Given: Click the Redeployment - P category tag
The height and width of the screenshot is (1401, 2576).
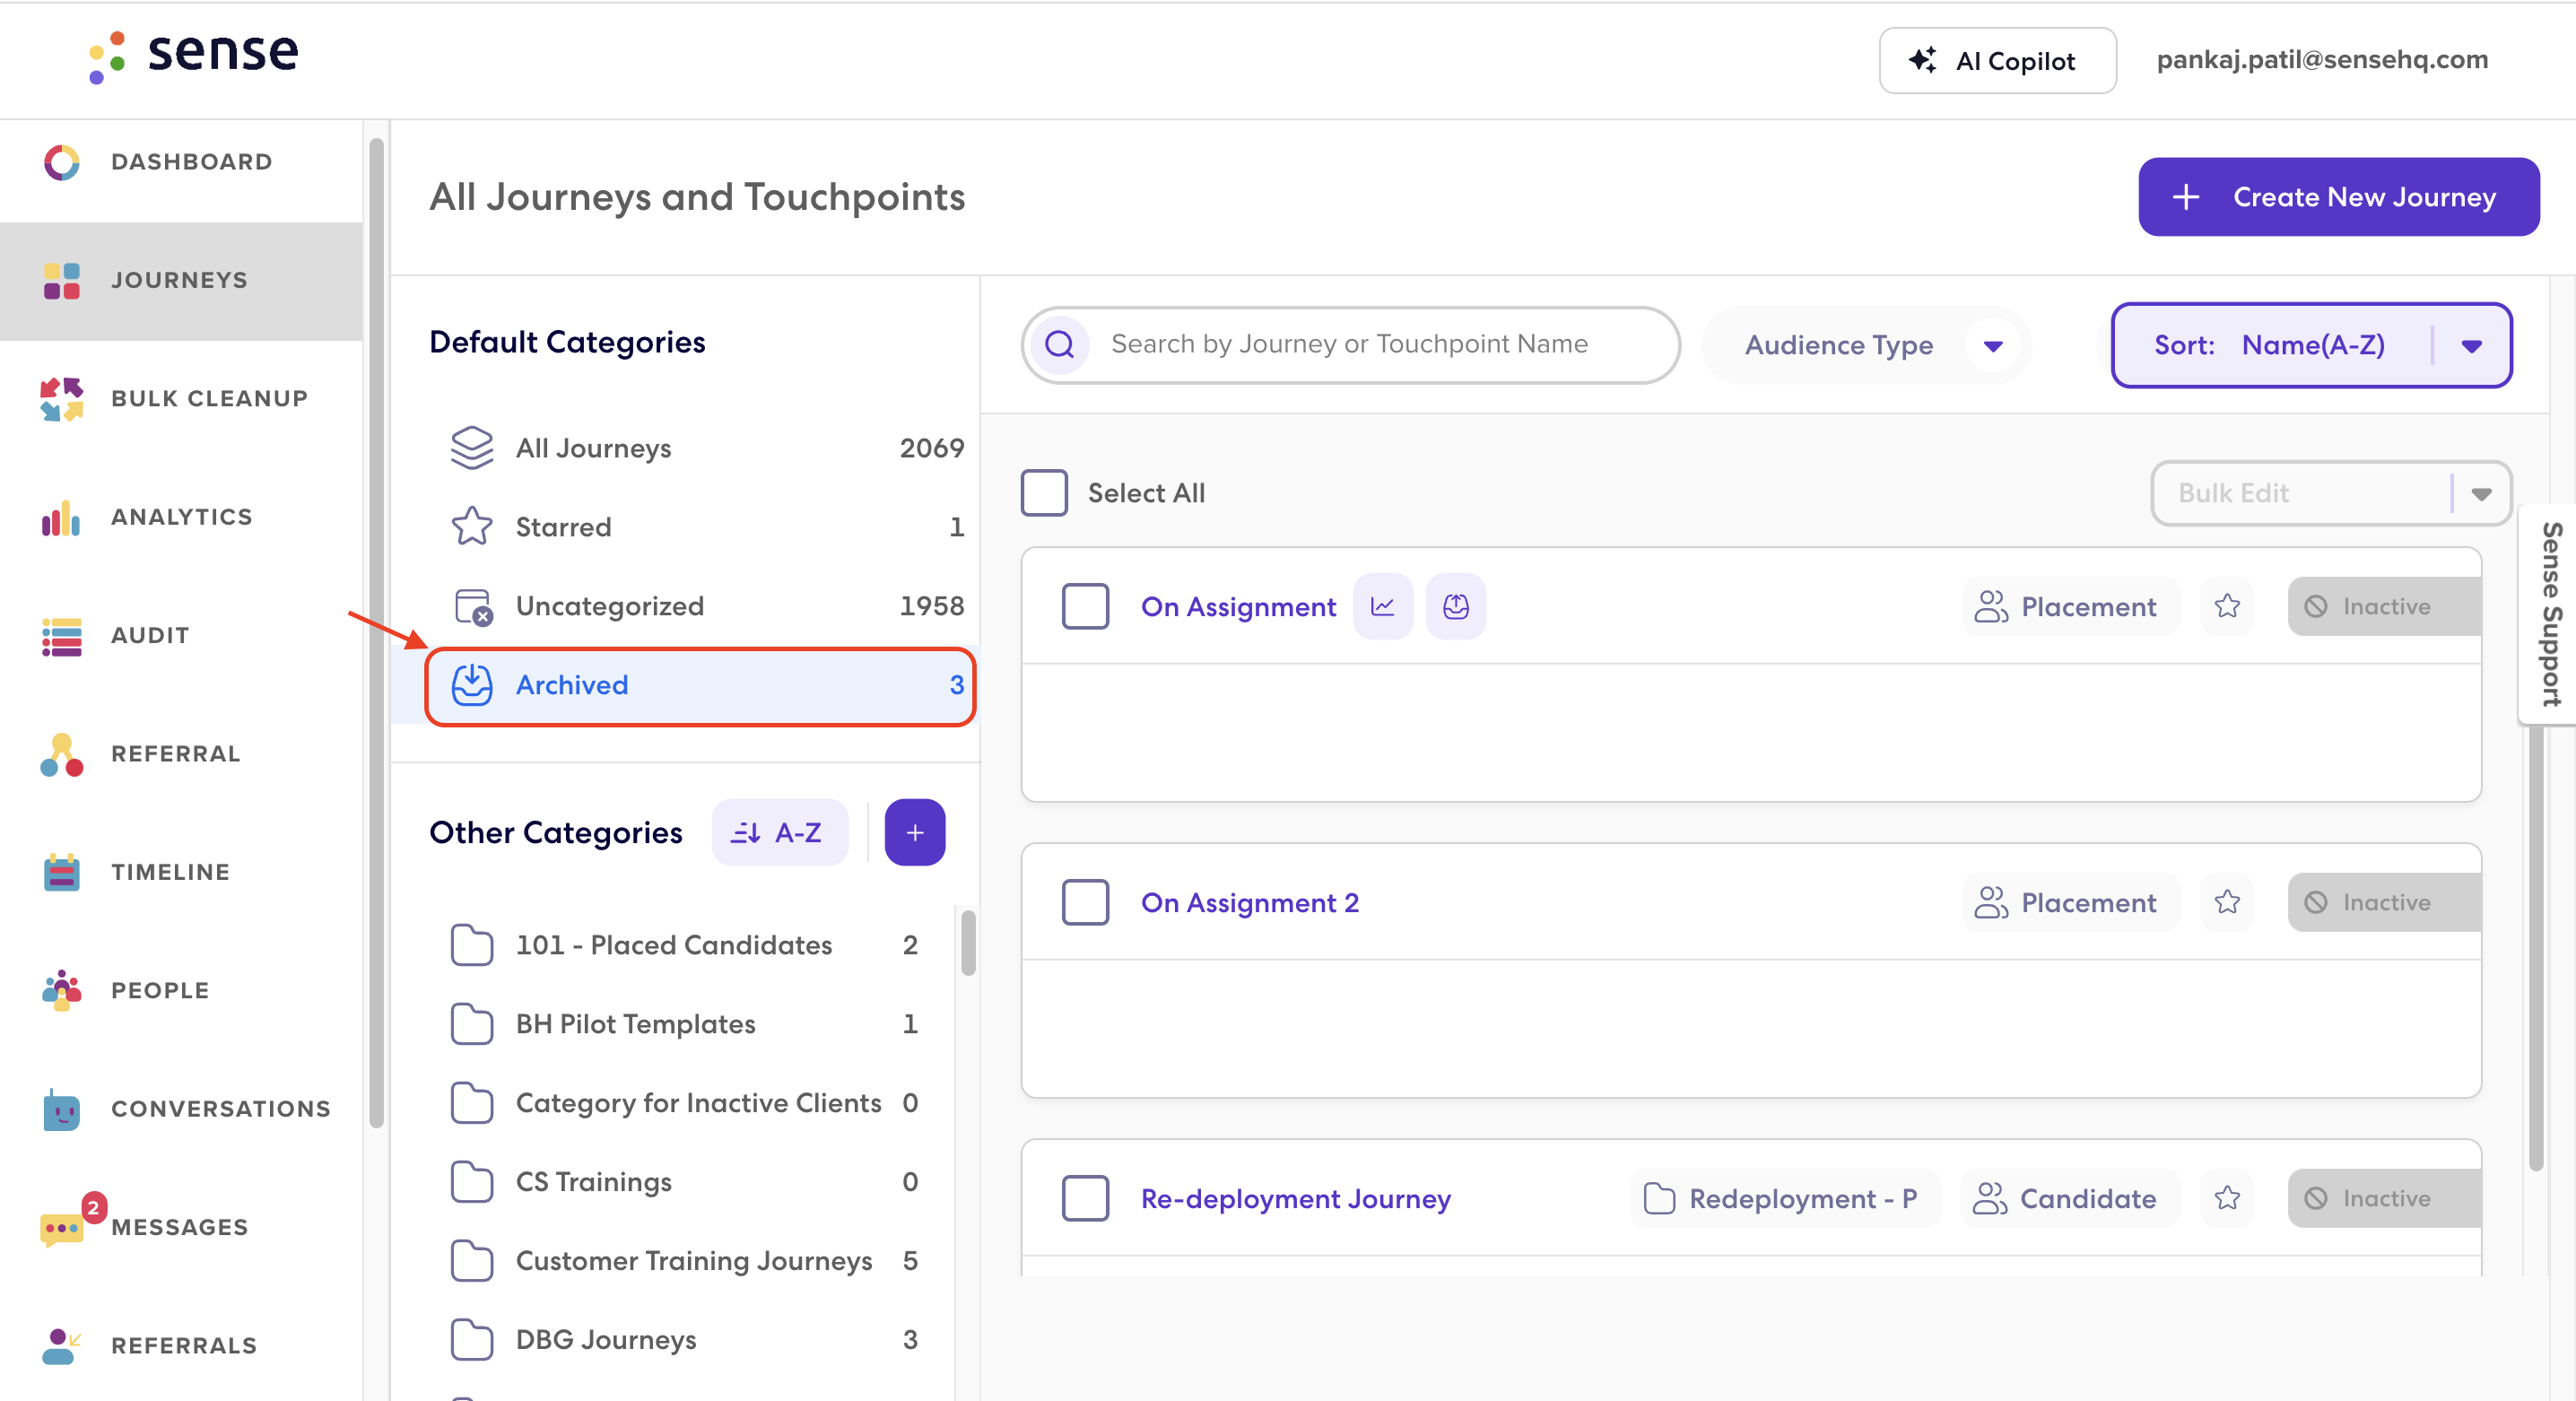Looking at the screenshot, I should point(1784,1198).
